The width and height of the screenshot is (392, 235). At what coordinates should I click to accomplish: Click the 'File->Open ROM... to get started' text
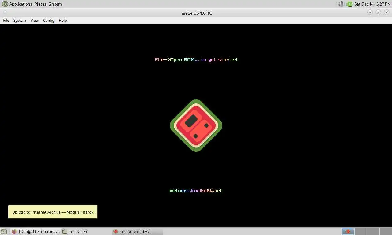pos(196,60)
